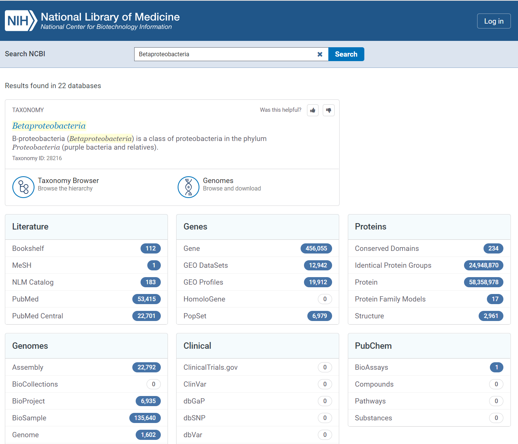518x444 pixels.
Task: Open HomoloGene results
Action: (x=258, y=299)
